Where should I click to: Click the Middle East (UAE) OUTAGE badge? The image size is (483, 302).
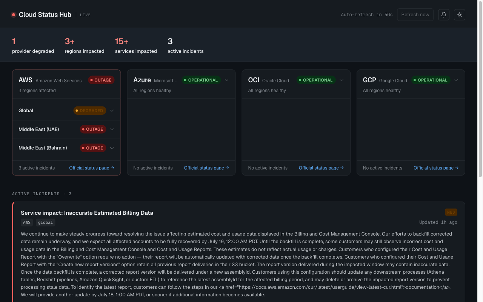click(93, 129)
